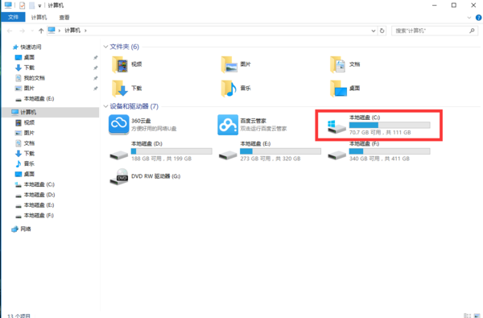Click the chevron after 计算机 in address bar
483x318 pixels.
pos(85,31)
